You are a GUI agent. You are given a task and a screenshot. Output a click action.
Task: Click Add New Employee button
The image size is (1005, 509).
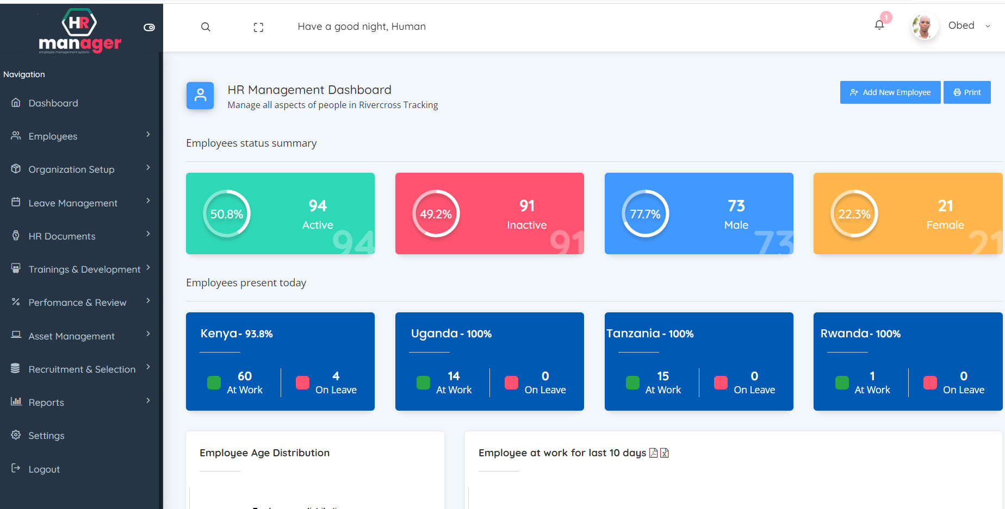coord(890,92)
